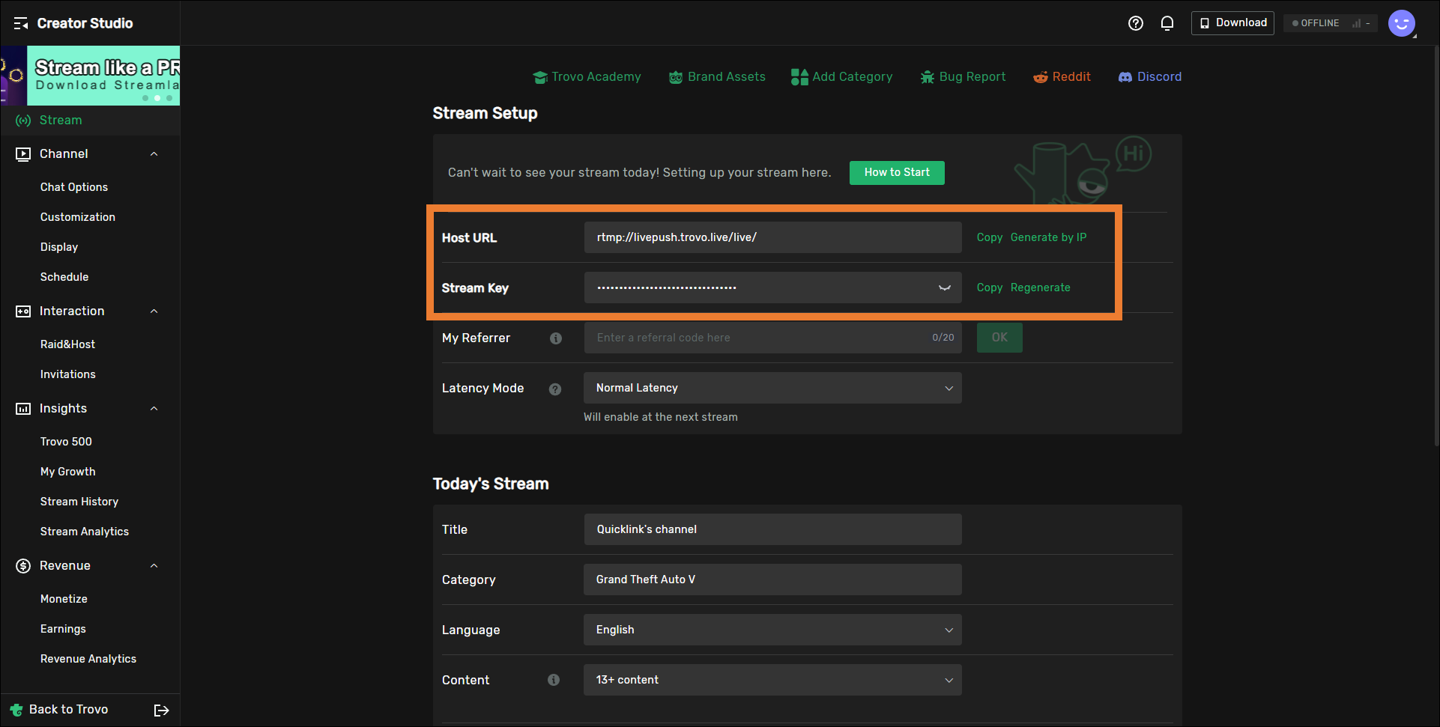Click the Trovo Academy graduation cap icon
This screenshot has height=727, width=1440.
click(540, 77)
